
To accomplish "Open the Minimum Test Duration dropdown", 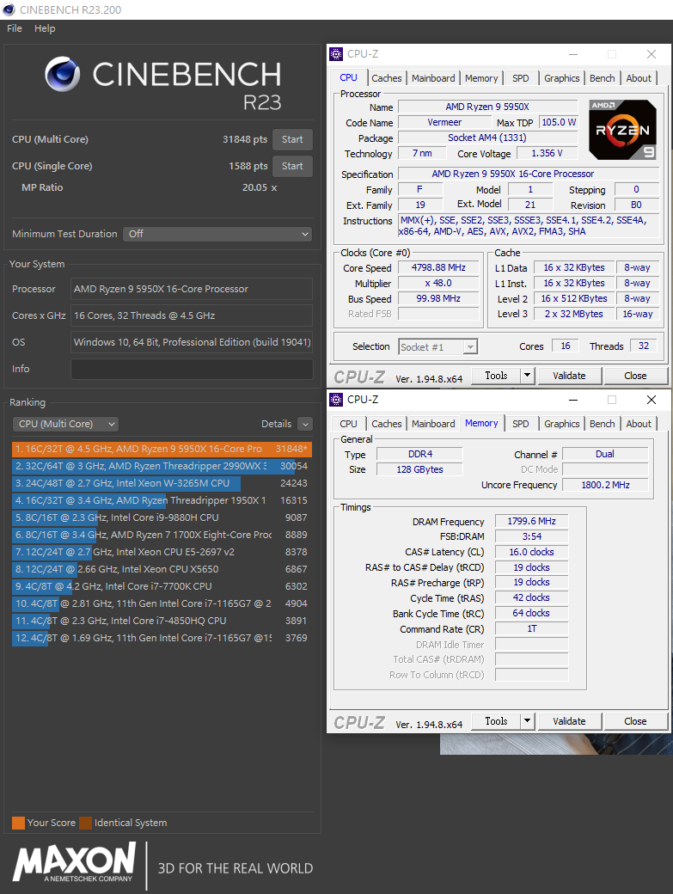I will [x=217, y=235].
